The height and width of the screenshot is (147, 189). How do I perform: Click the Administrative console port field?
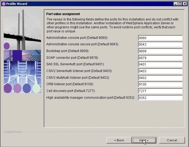pyautogui.click(x=160, y=38)
